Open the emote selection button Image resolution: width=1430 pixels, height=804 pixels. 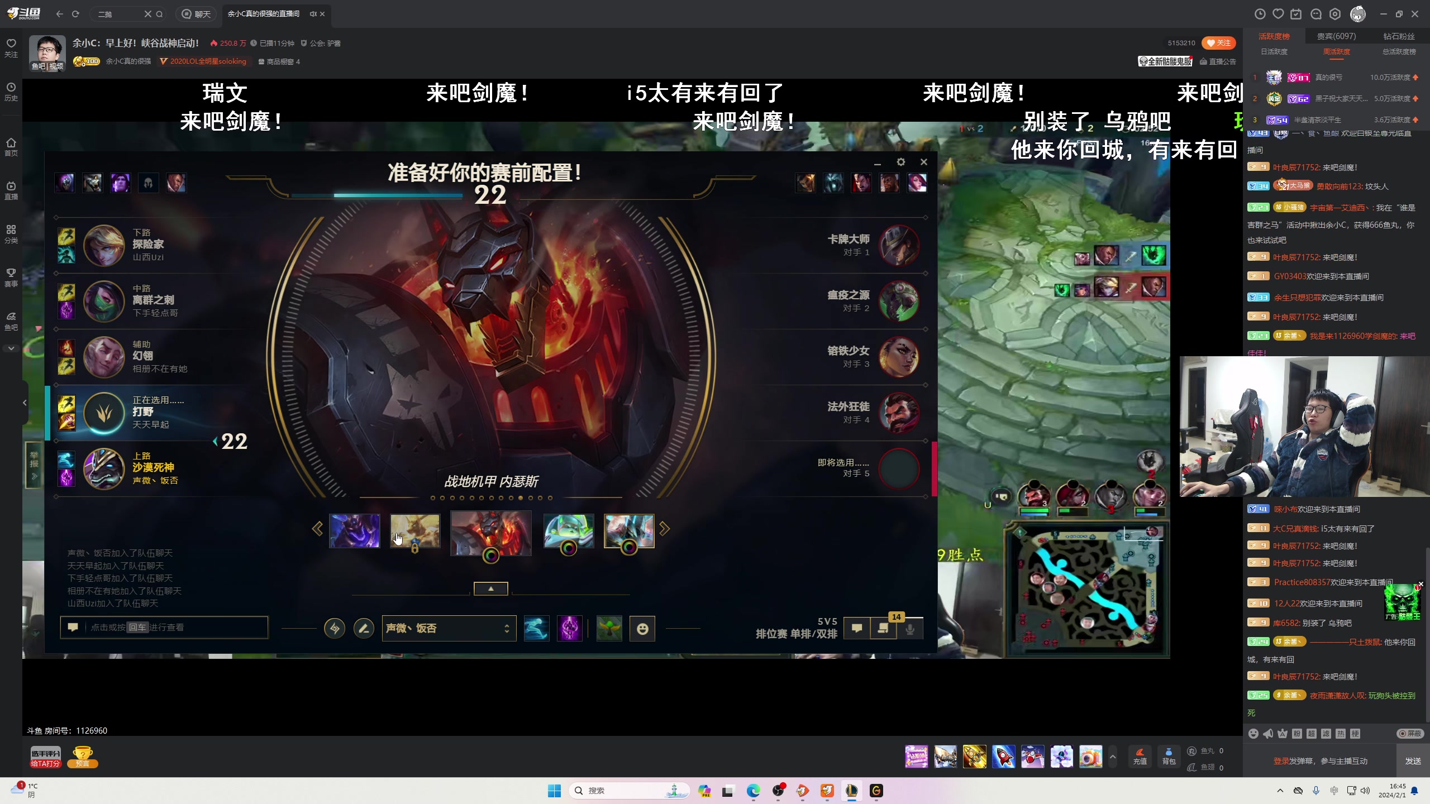click(642, 629)
